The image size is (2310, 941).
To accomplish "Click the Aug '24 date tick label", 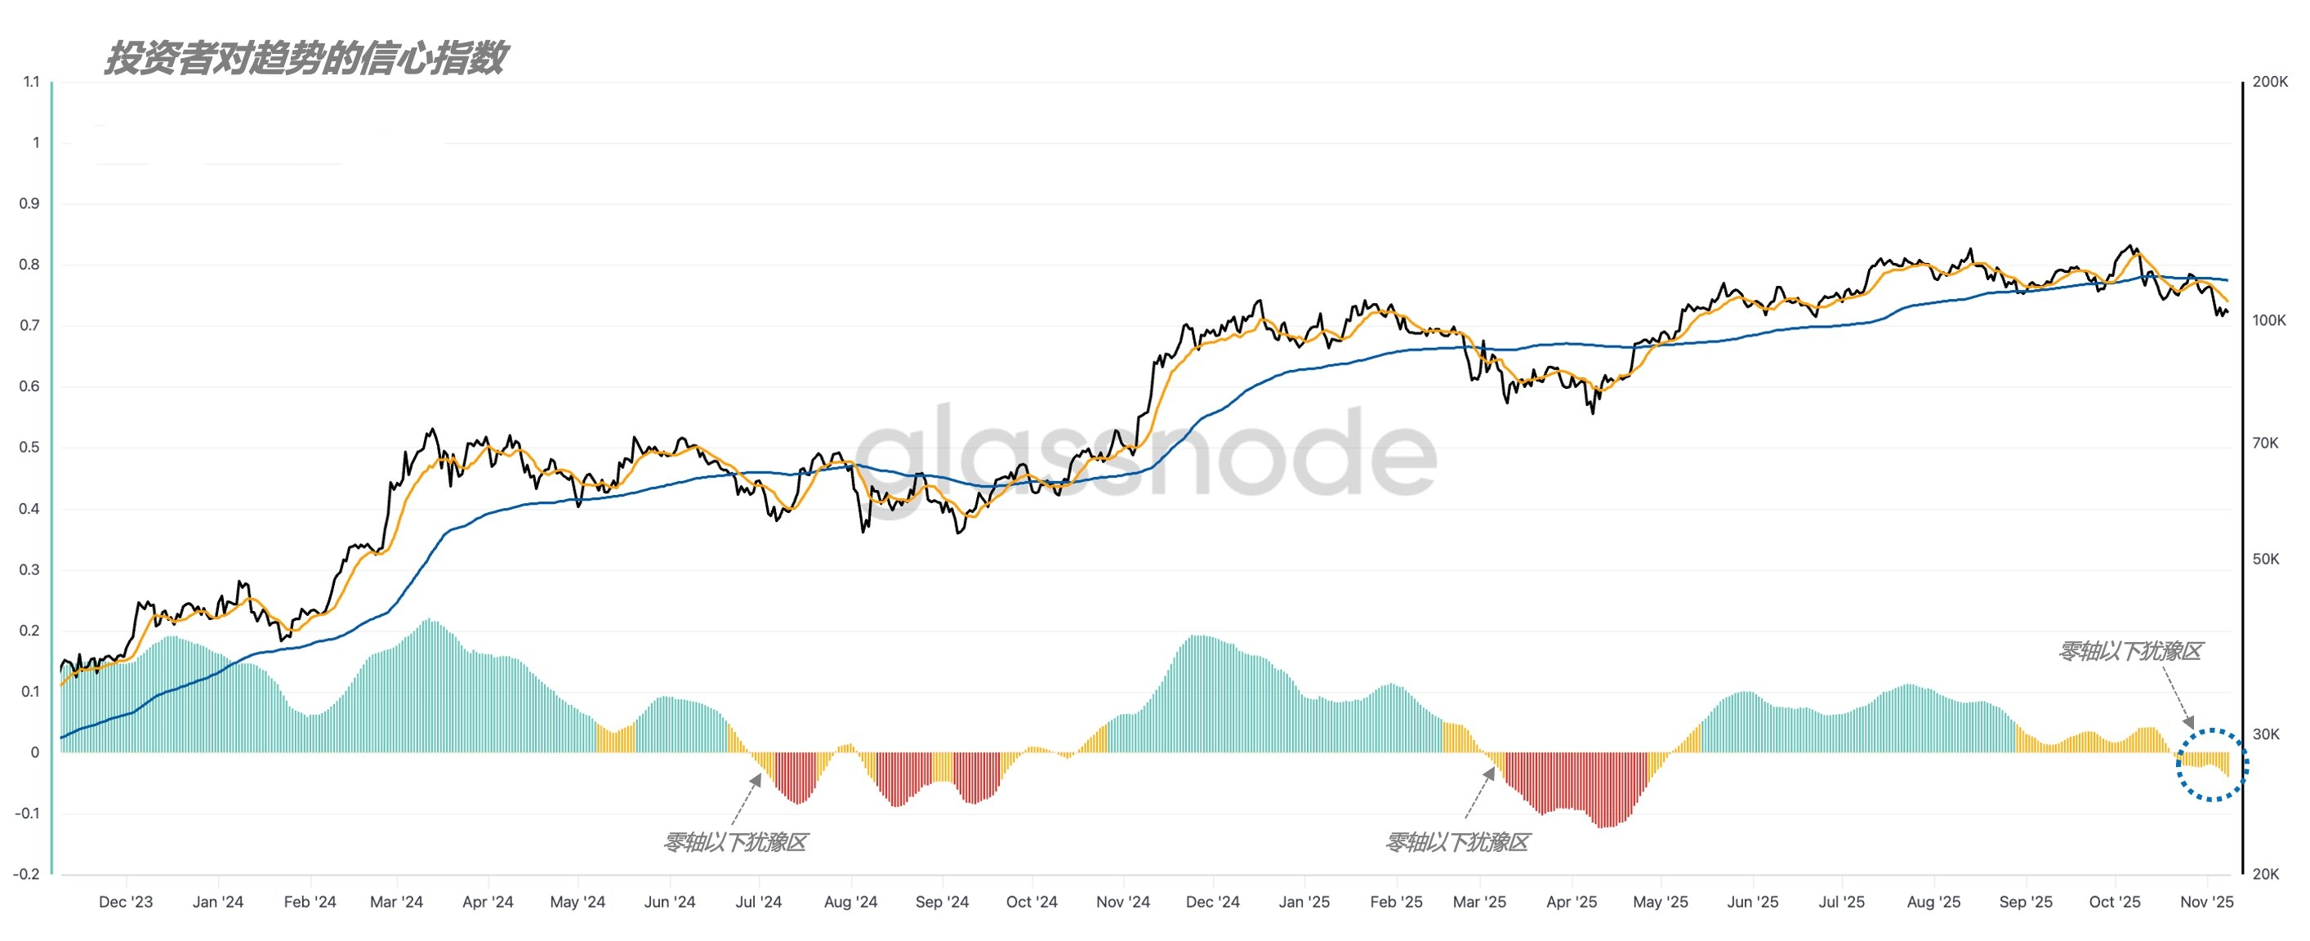I will pyautogui.click(x=850, y=902).
